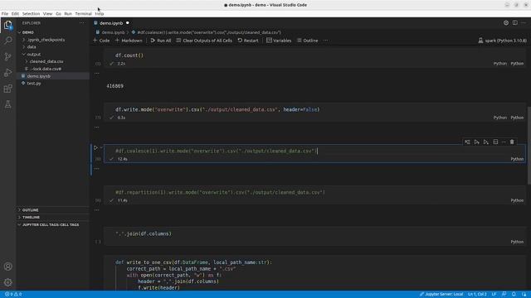Open the Selection menu

pos(32,14)
